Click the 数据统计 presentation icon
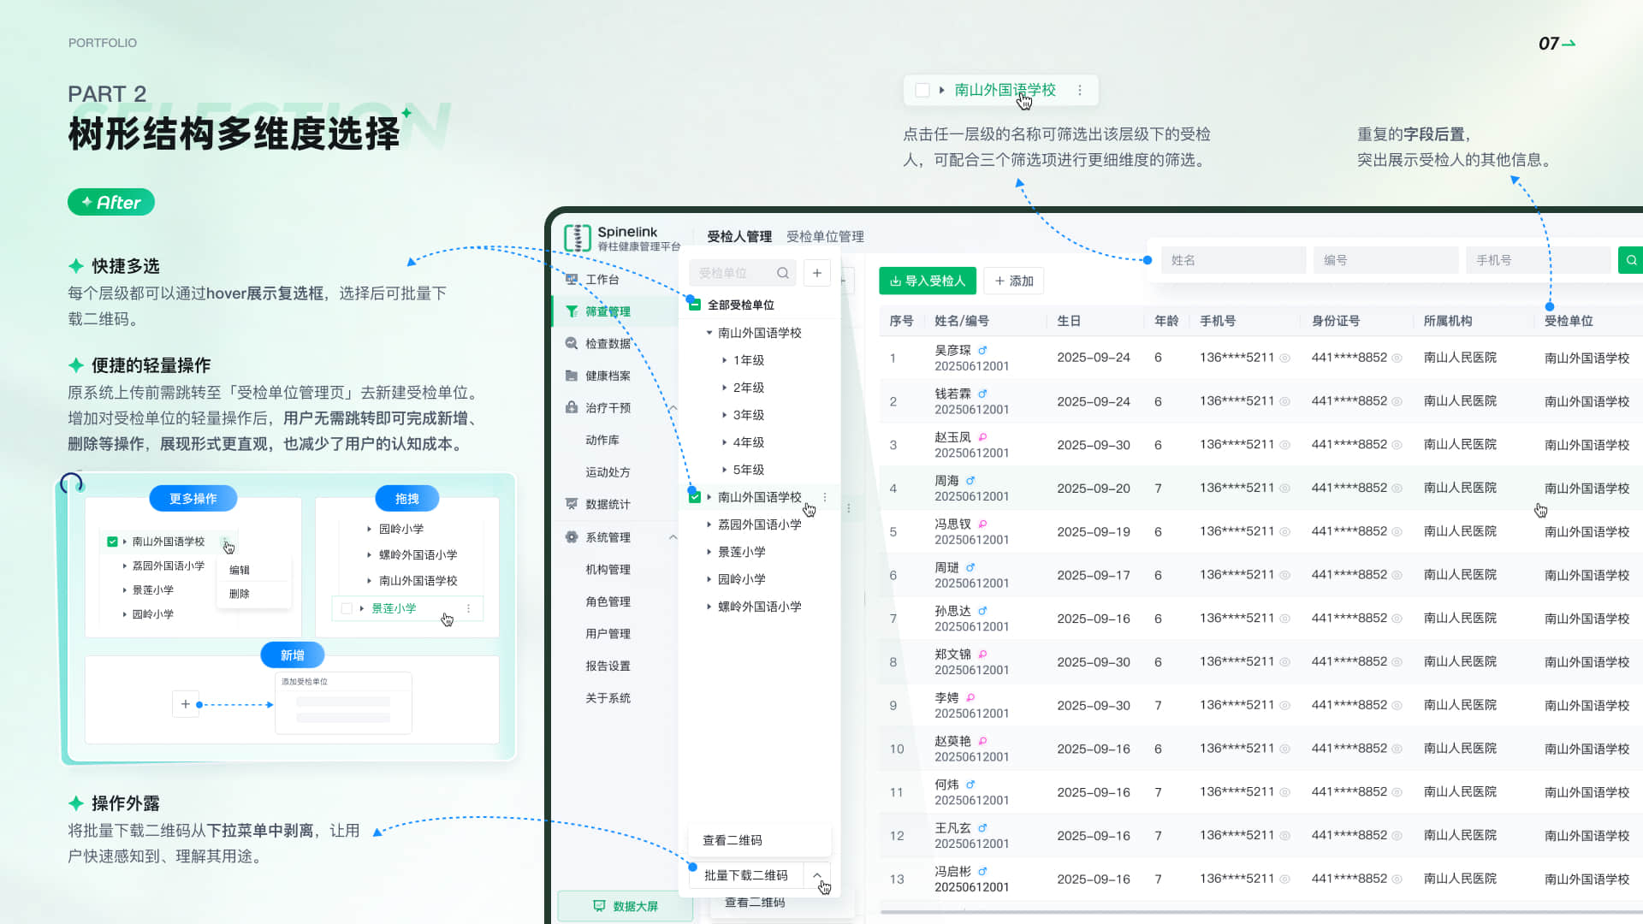Image resolution: width=1643 pixels, height=924 pixels. coord(572,504)
